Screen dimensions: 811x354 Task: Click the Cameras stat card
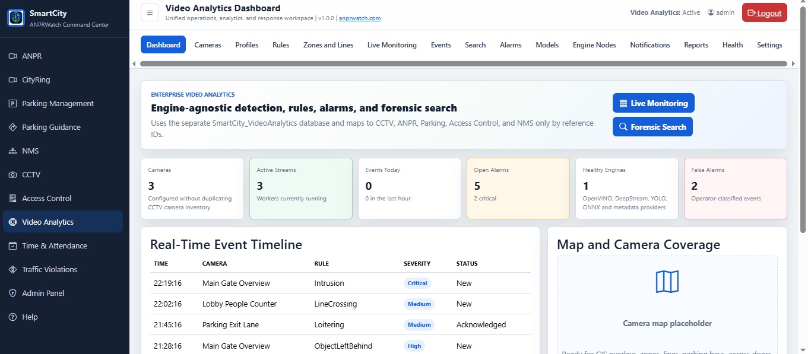coord(192,189)
